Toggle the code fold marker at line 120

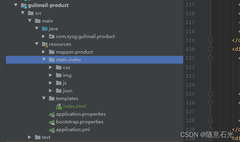pyautogui.click(x=210, y=49)
